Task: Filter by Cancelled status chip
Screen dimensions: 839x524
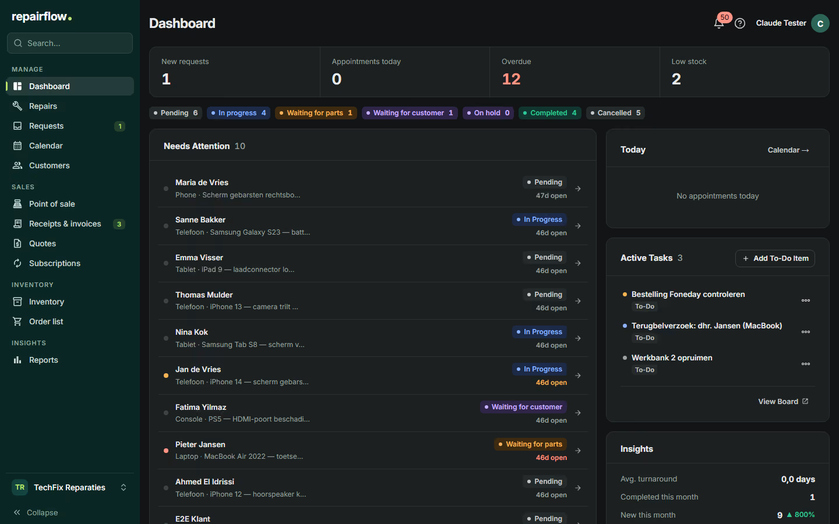Action: click(x=615, y=113)
